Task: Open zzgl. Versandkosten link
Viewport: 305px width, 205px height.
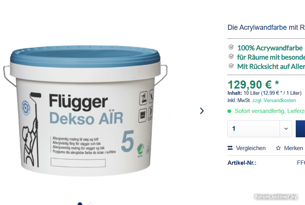Action: [x=274, y=101]
